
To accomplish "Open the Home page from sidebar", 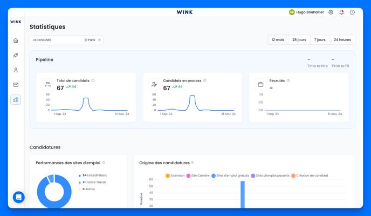I will click(x=16, y=40).
